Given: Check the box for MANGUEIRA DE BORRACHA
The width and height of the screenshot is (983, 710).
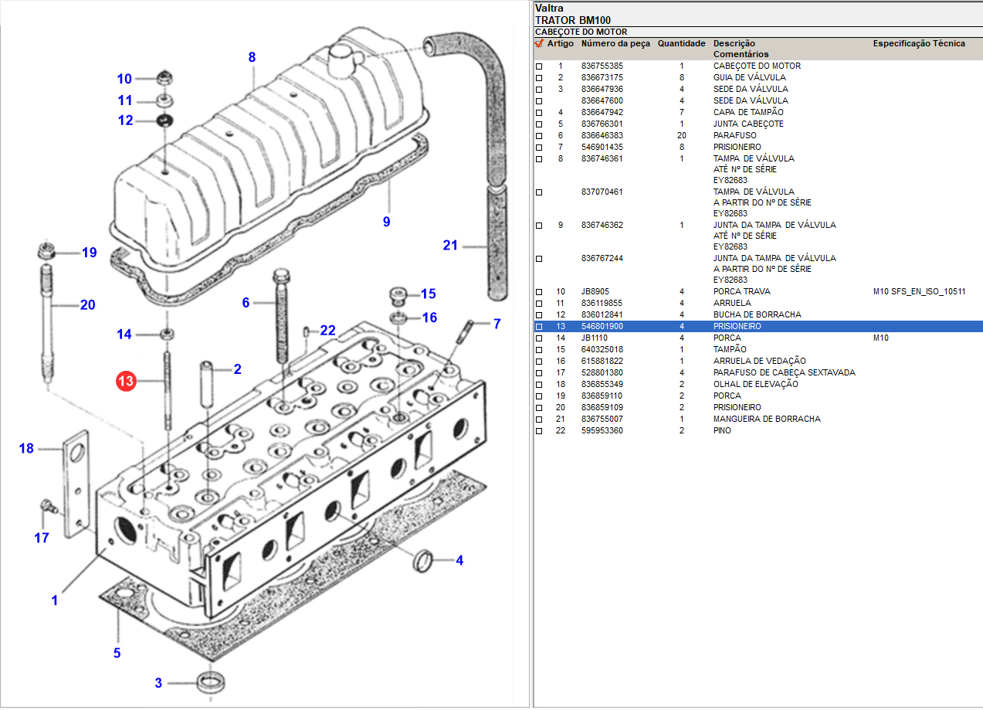Looking at the screenshot, I should click(x=539, y=420).
